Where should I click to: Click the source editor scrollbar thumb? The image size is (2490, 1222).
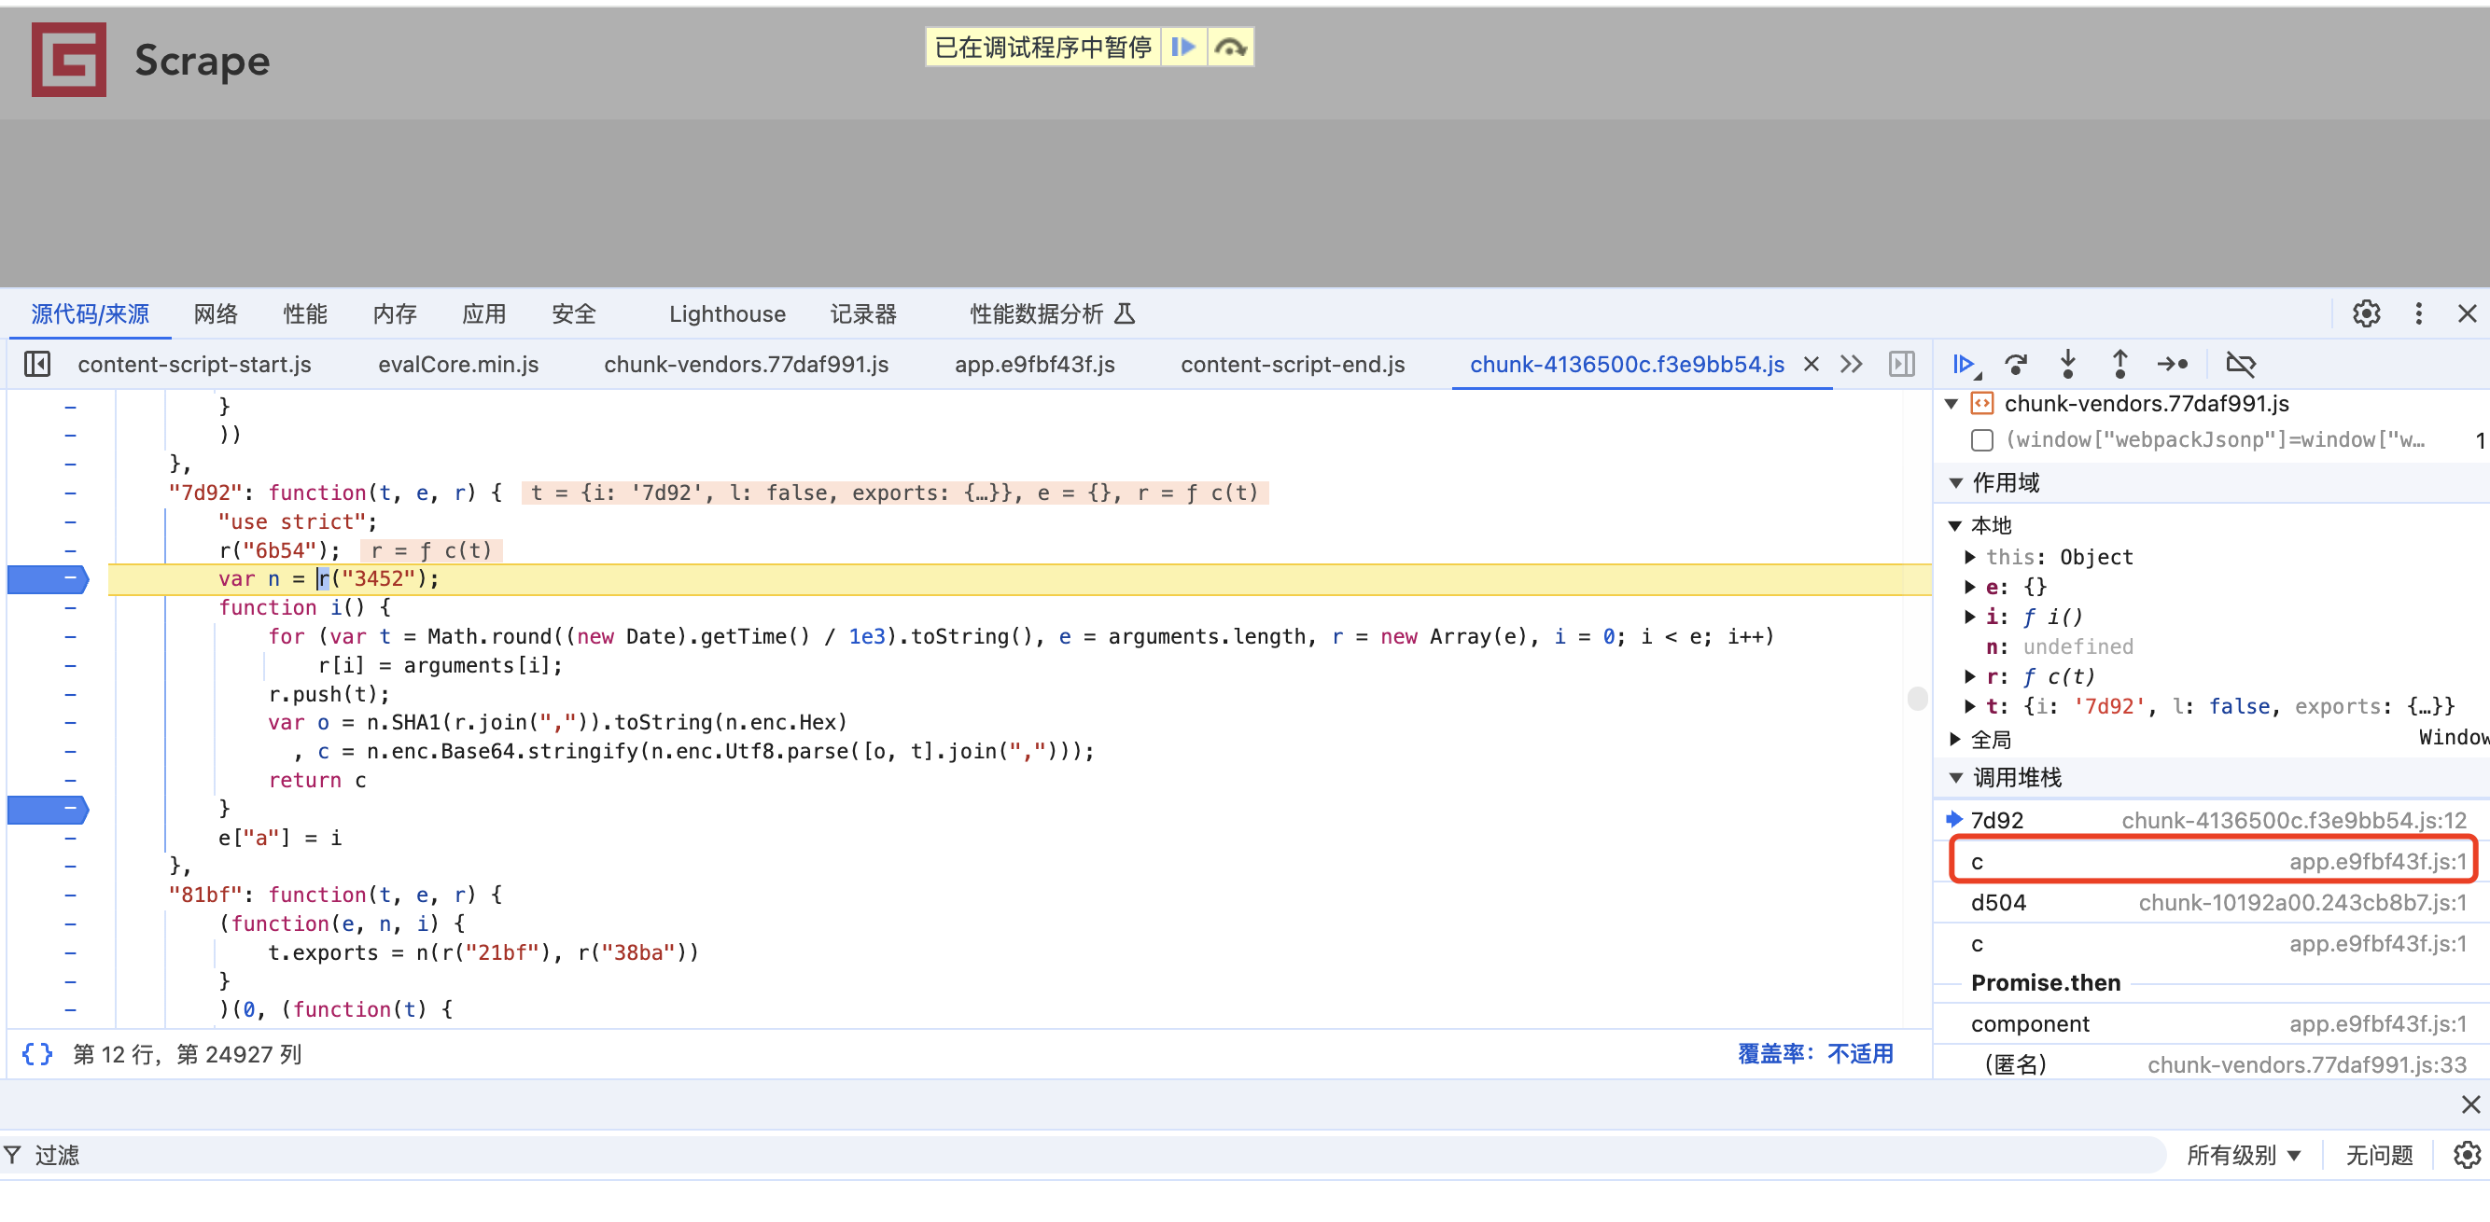(1918, 699)
